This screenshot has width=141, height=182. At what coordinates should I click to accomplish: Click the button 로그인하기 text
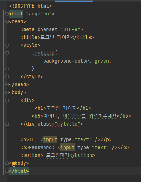(57, 155)
